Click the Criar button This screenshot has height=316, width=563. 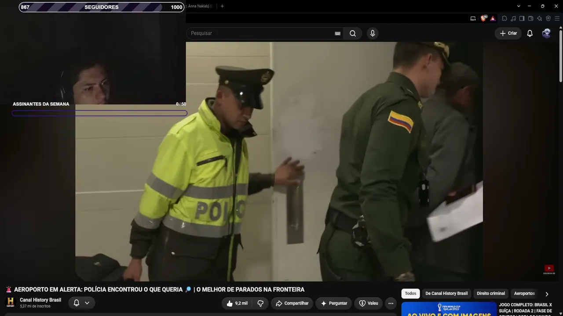508,33
